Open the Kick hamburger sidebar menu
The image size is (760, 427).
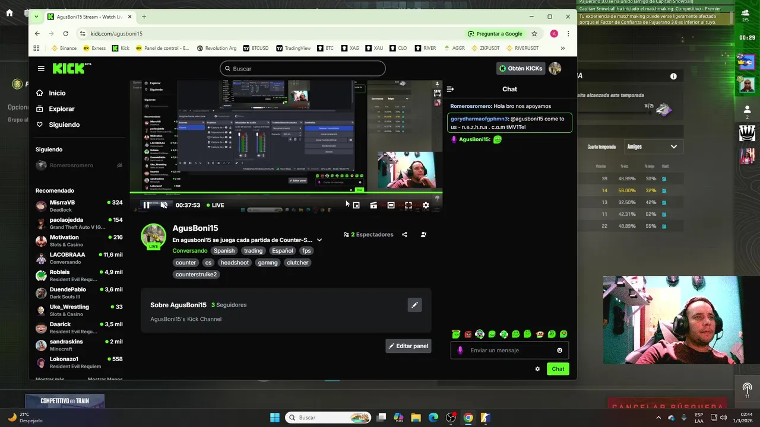click(x=41, y=68)
